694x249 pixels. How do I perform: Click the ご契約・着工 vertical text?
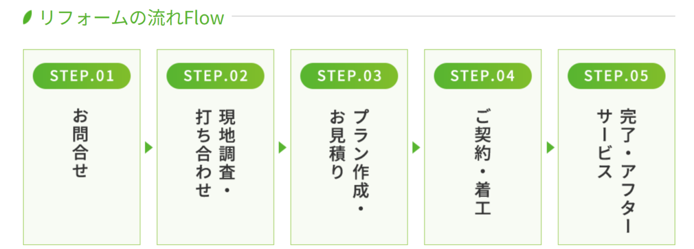point(482,162)
